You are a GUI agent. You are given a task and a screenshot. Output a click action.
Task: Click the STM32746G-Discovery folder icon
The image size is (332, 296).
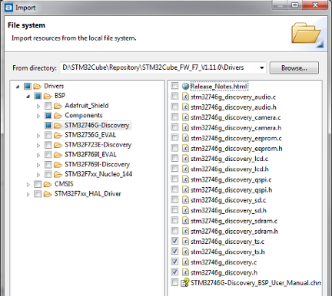tap(58, 125)
